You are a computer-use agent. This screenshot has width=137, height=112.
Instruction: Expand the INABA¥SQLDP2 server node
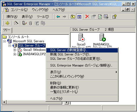pos(15,54)
